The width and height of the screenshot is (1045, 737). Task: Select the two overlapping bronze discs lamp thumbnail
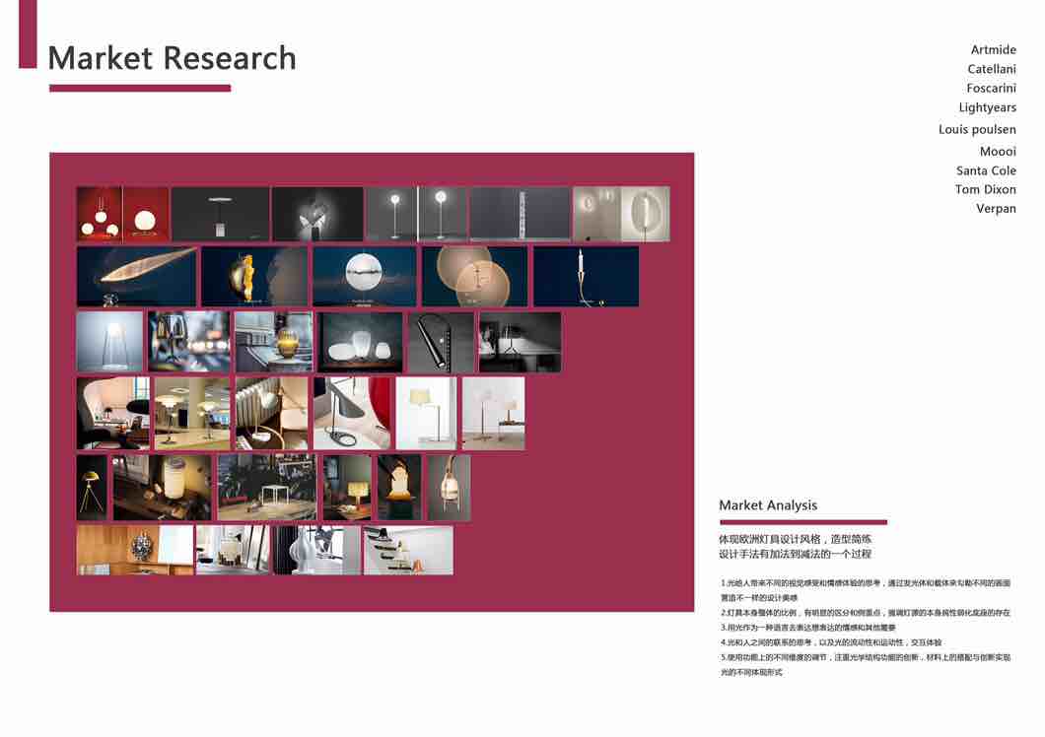pos(474,277)
